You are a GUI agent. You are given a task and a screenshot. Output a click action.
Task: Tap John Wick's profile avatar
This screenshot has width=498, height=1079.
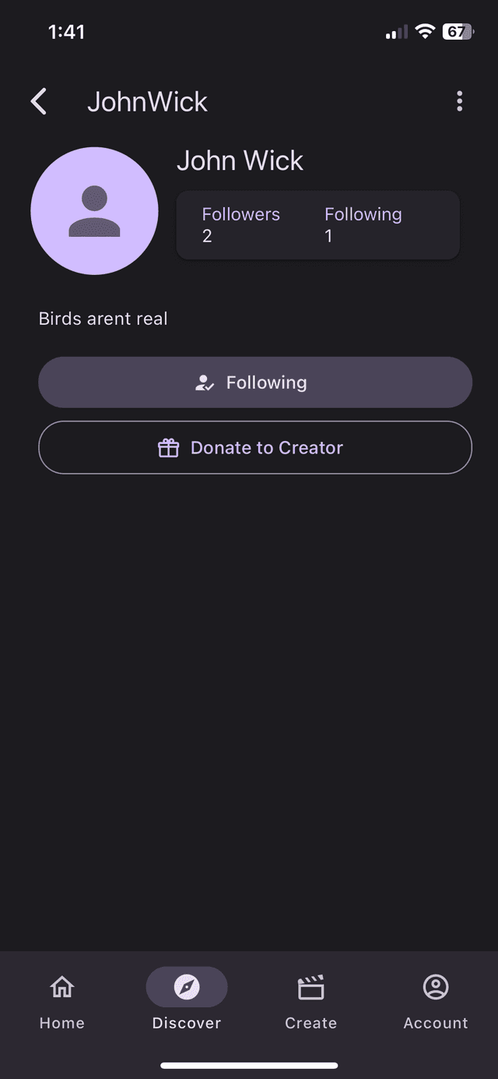click(x=94, y=210)
